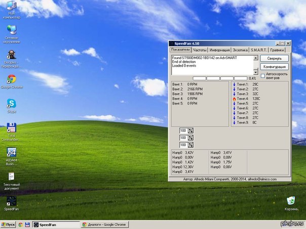Click the down arrow icon beside Temp9
Screen dimensions: 306x229
point(235,122)
